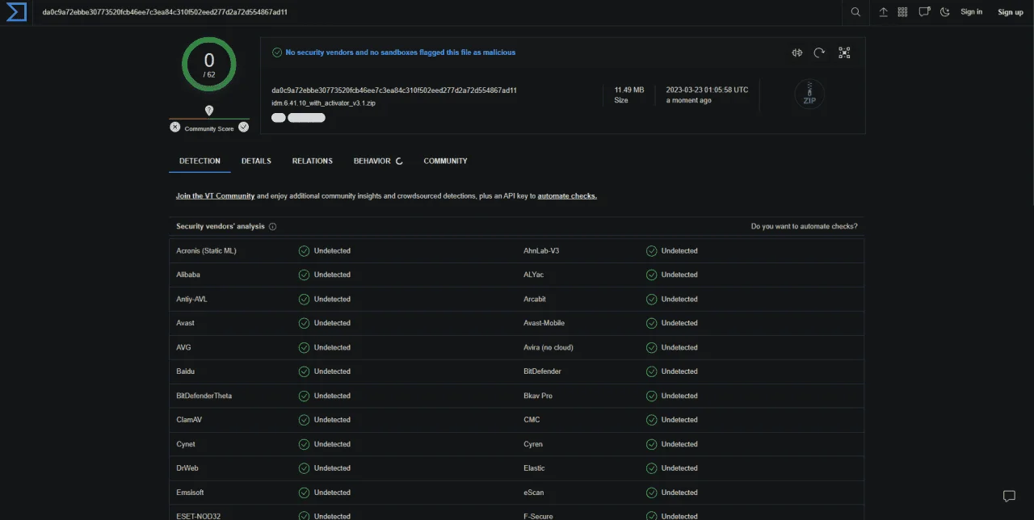
Task: Click the Undetected check icon for Elastic
Action: 652,468
